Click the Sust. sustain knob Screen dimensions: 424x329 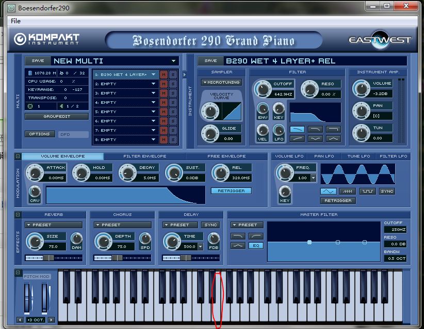tap(174, 173)
